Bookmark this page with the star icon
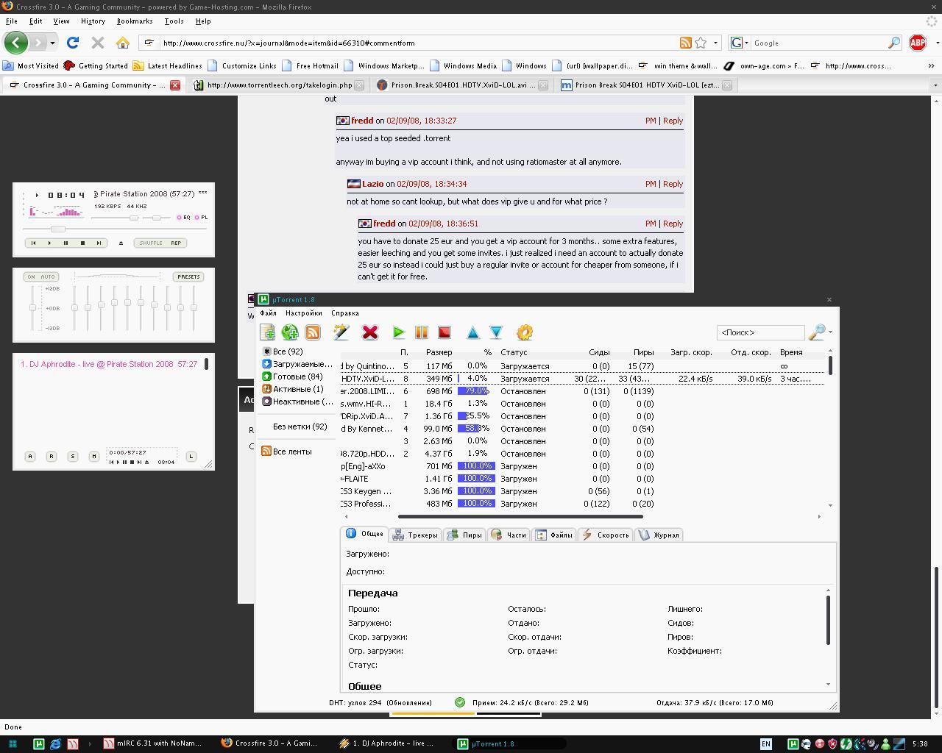The image size is (942, 753). click(x=701, y=43)
